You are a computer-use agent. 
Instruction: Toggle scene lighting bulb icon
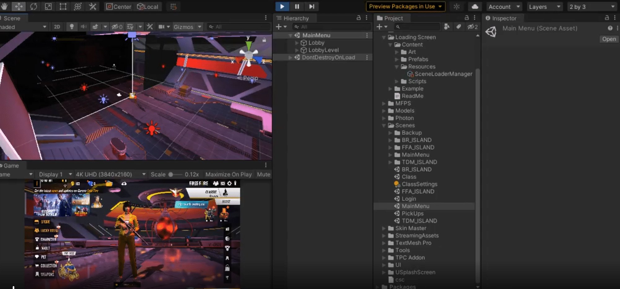pos(72,27)
